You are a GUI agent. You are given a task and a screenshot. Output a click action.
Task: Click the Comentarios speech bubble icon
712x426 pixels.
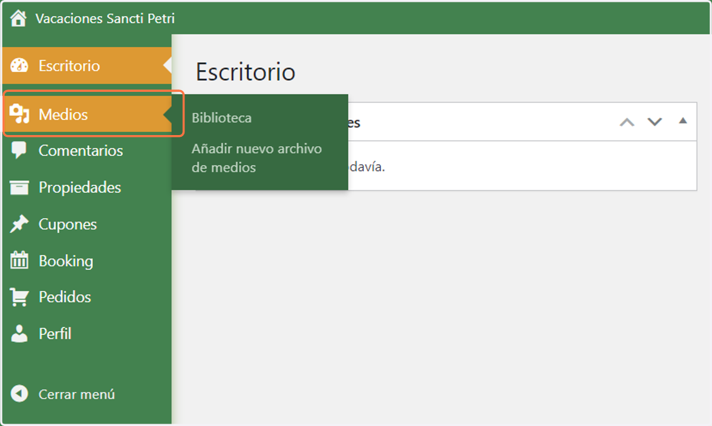pyautogui.click(x=19, y=150)
